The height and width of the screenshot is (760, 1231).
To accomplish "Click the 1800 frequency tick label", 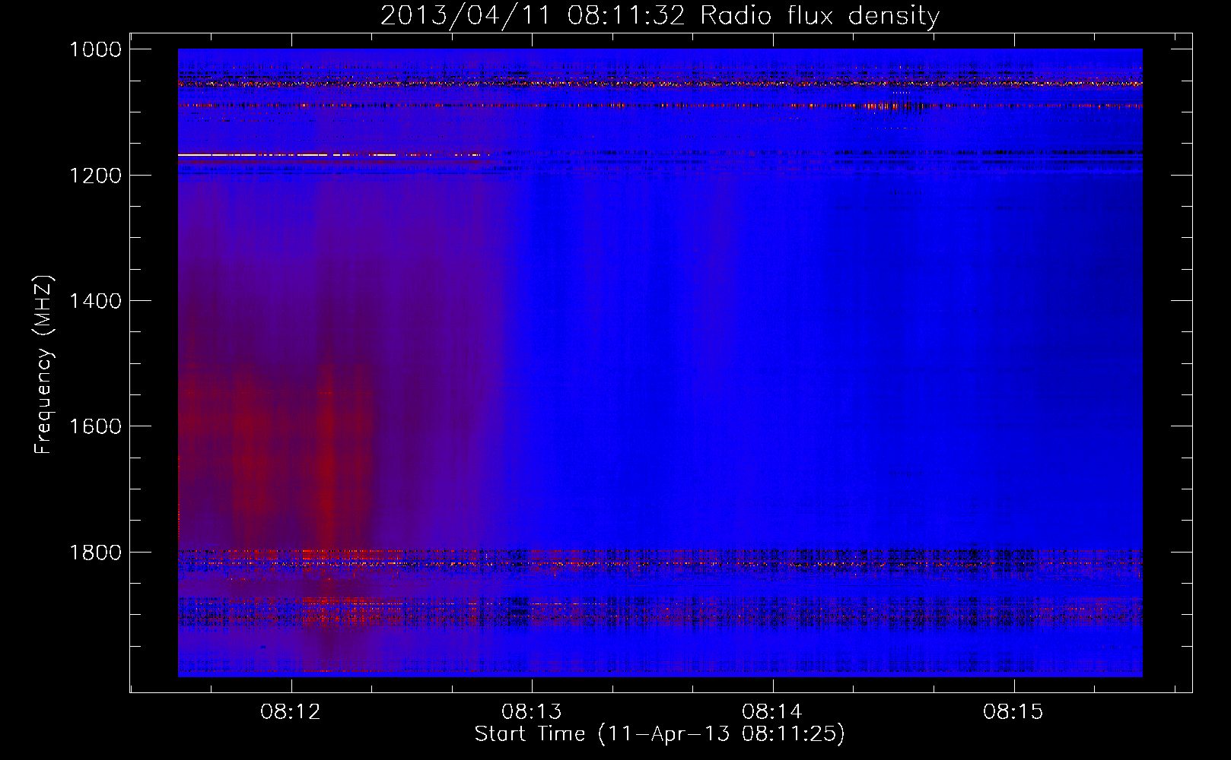I will coord(95,553).
